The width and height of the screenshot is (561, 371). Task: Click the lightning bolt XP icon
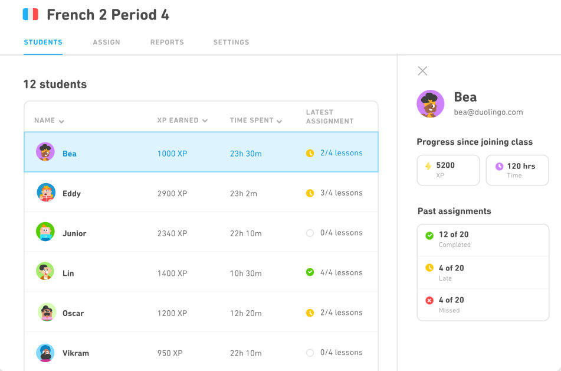pyautogui.click(x=428, y=167)
